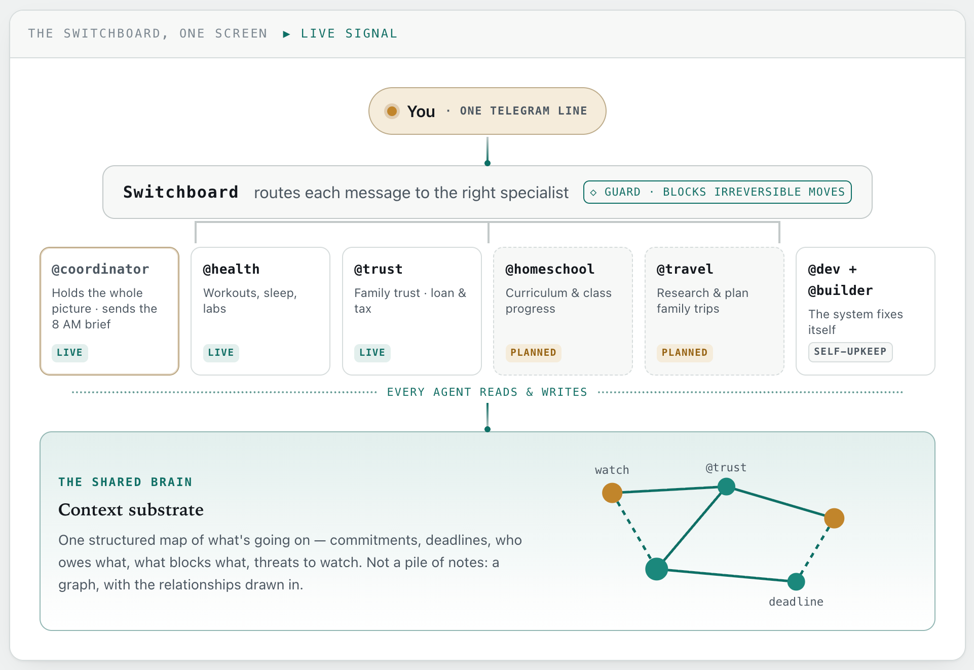This screenshot has height=670, width=974.
Task: Click 'Research & plan family trips' text
Action: pos(702,301)
